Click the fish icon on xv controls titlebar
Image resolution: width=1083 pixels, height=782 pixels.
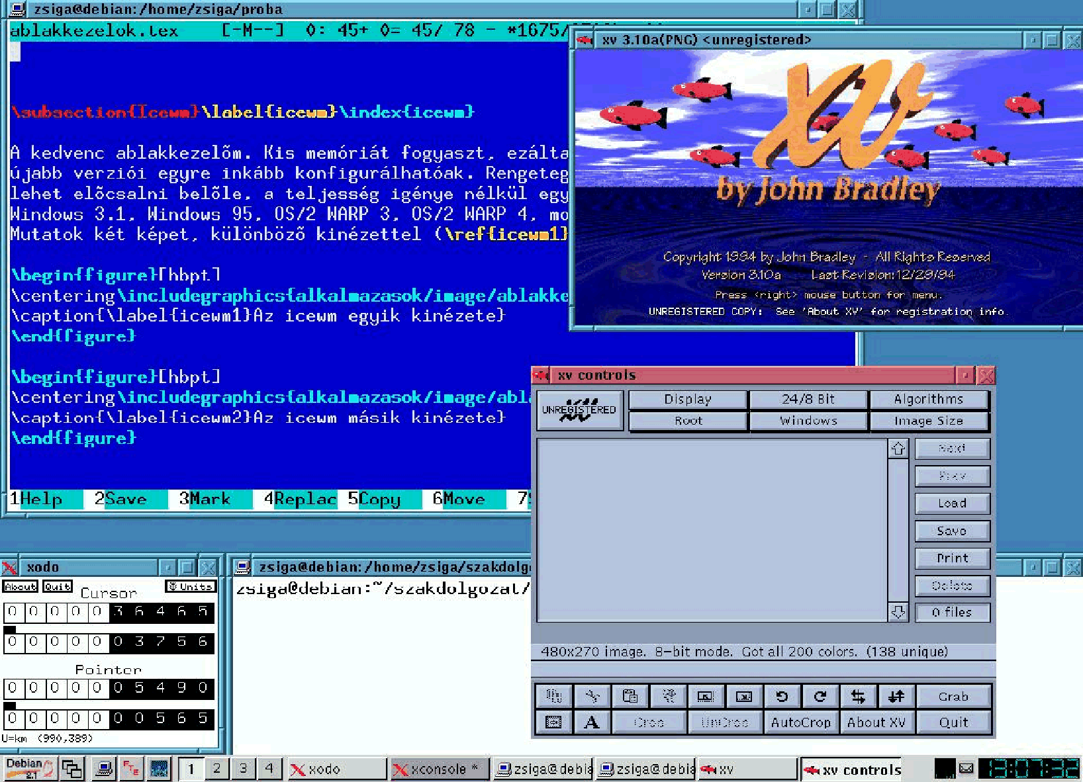[x=541, y=375]
